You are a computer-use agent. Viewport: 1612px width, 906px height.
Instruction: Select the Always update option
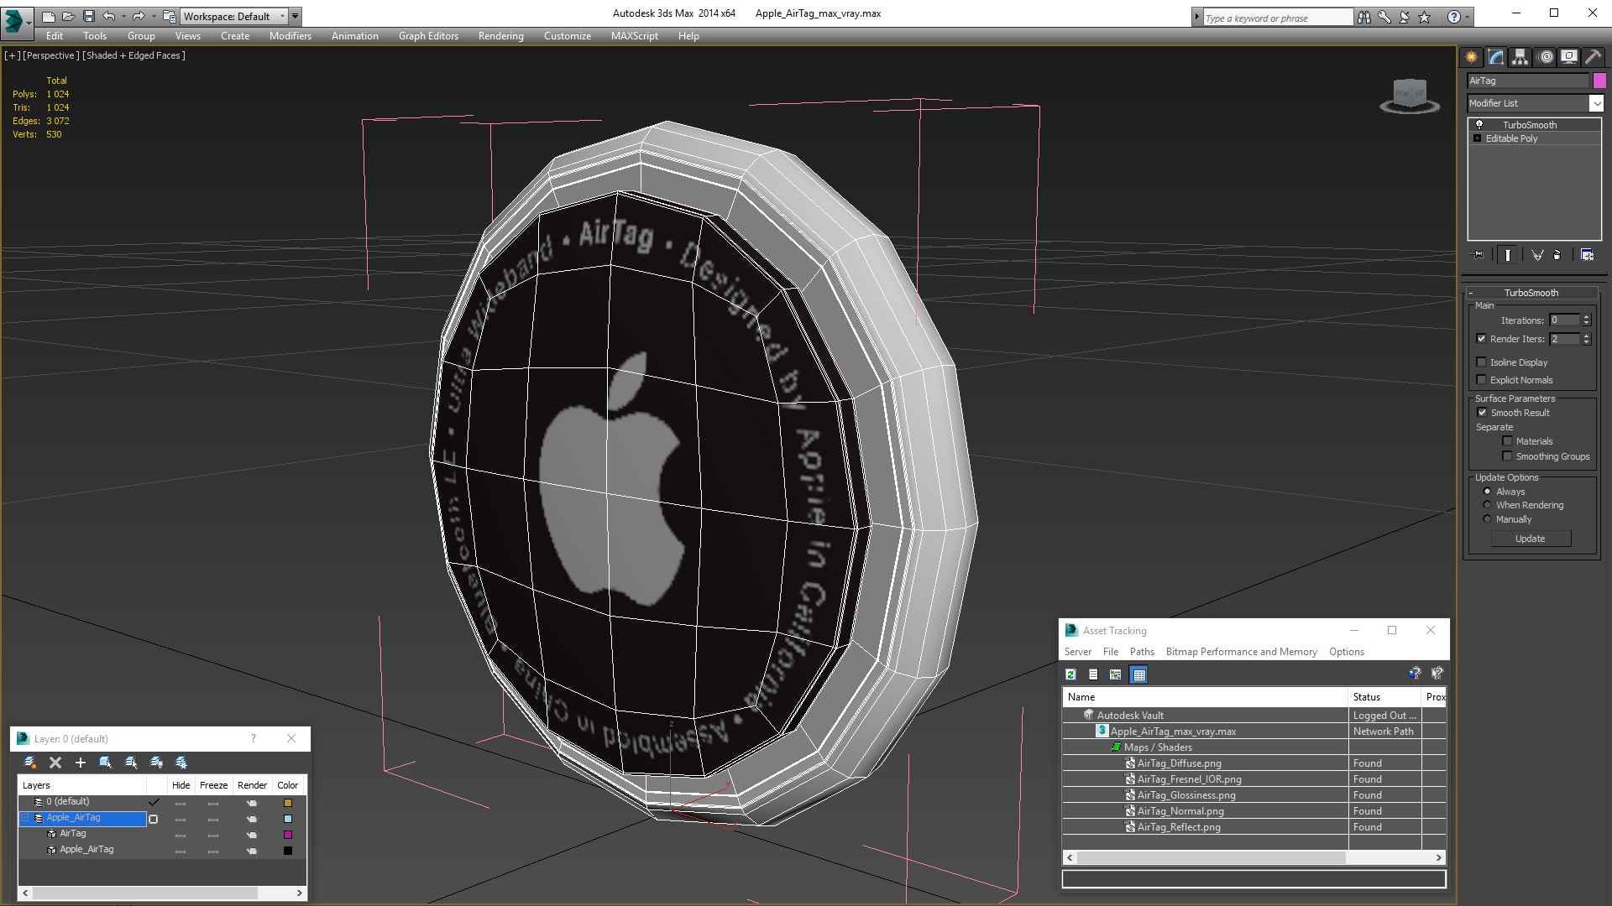[1487, 492]
